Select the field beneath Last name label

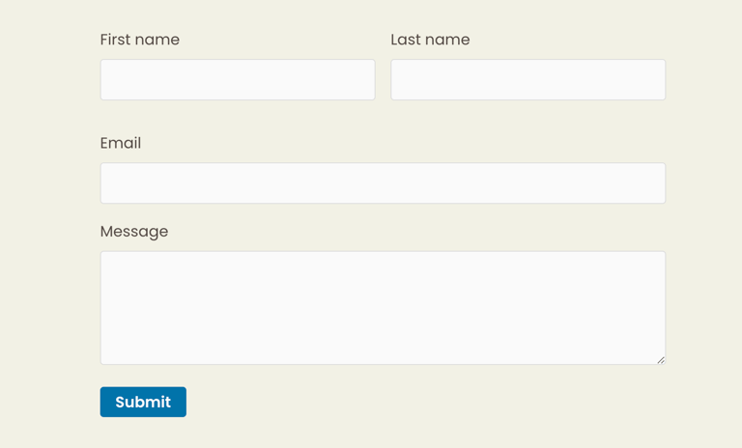528,79
